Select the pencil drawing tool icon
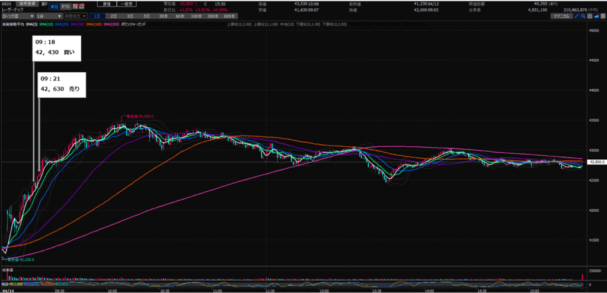Viewport: 607px width, 293px height. click(x=577, y=16)
